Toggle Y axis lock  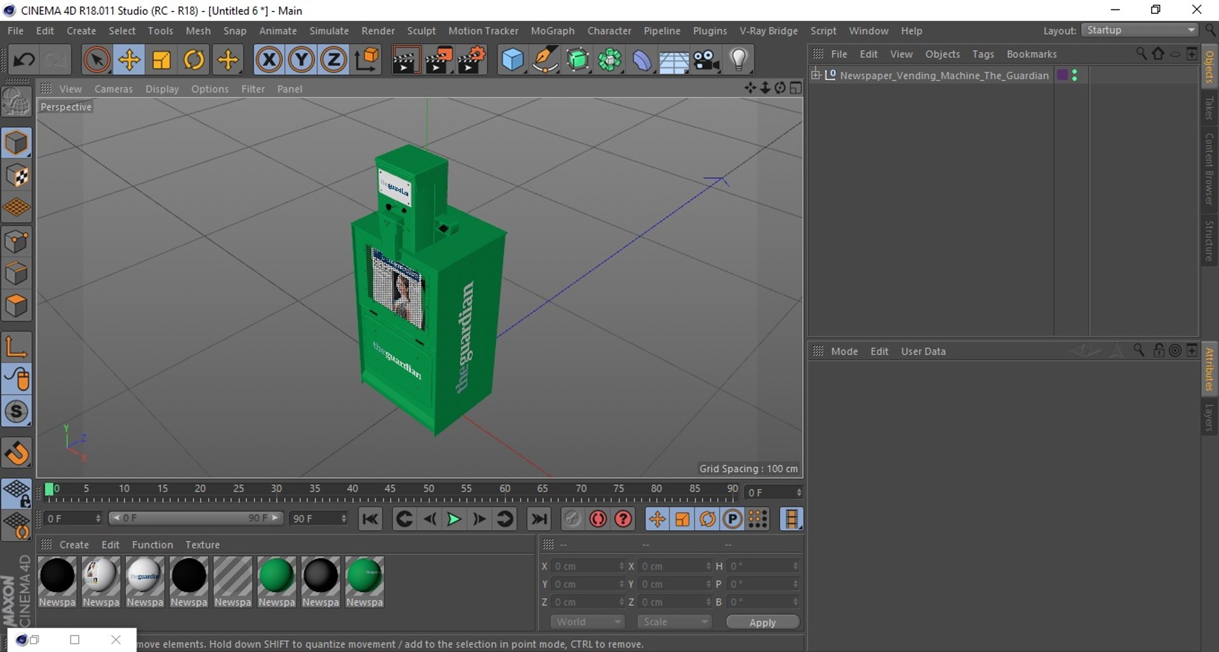pyautogui.click(x=301, y=60)
